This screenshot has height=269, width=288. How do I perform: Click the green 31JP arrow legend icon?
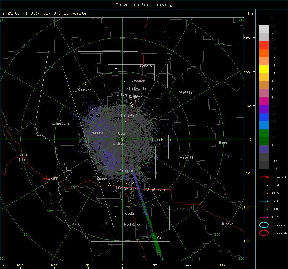click(264, 209)
